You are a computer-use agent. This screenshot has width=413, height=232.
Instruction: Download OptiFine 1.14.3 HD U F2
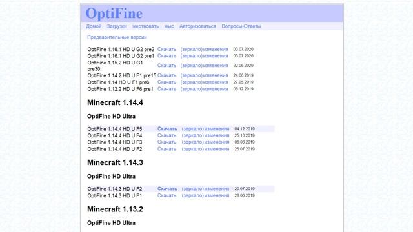[167, 189]
